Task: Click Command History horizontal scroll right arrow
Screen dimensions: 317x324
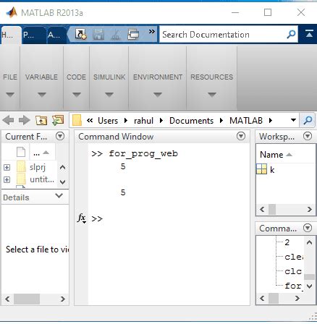Action: pyautogui.click(x=297, y=299)
